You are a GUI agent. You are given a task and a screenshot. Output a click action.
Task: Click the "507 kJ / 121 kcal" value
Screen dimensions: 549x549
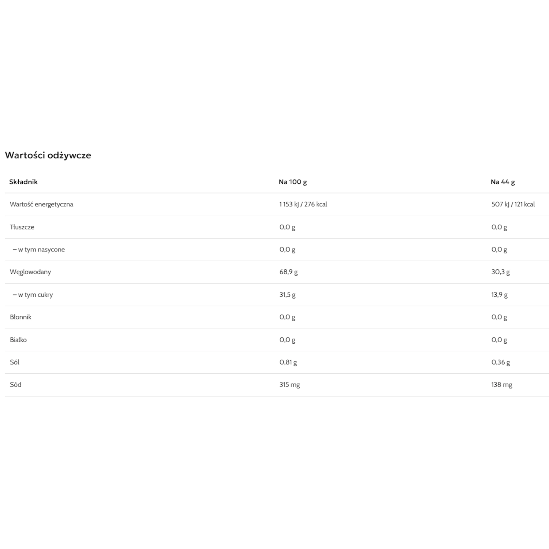tap(513, 204)
